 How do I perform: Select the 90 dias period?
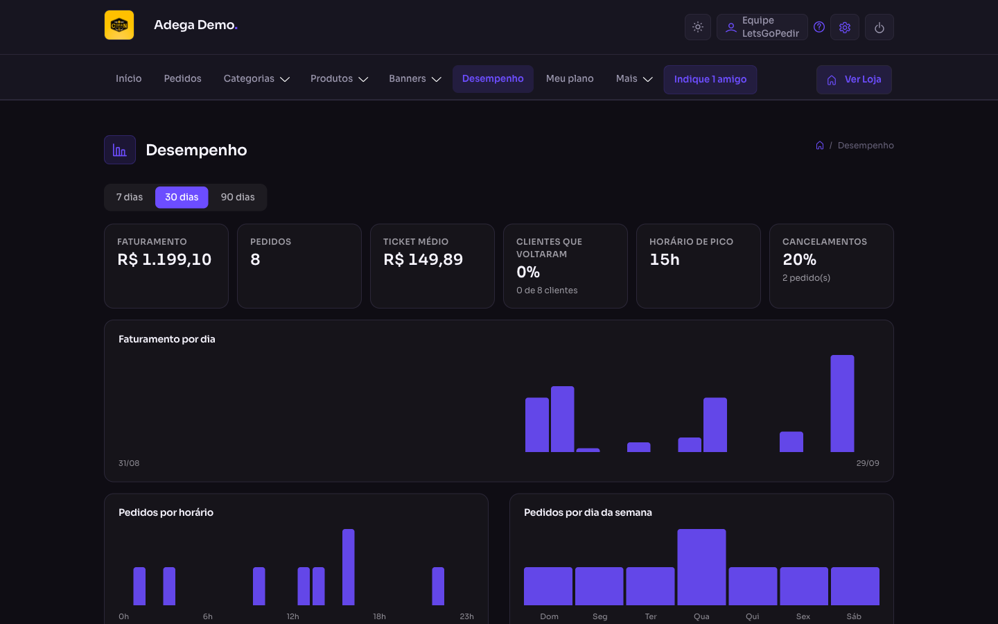click(x=238, y=198)
